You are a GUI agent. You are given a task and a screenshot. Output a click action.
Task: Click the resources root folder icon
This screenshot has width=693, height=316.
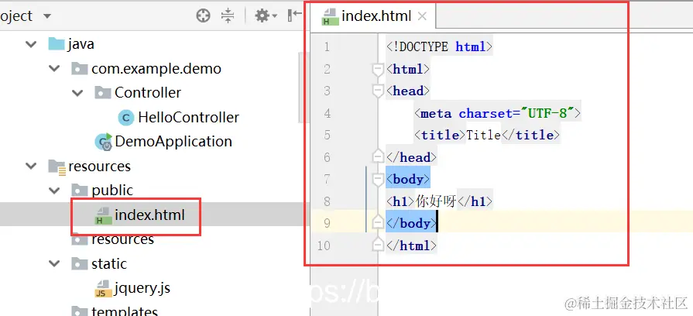coord(57,167)
